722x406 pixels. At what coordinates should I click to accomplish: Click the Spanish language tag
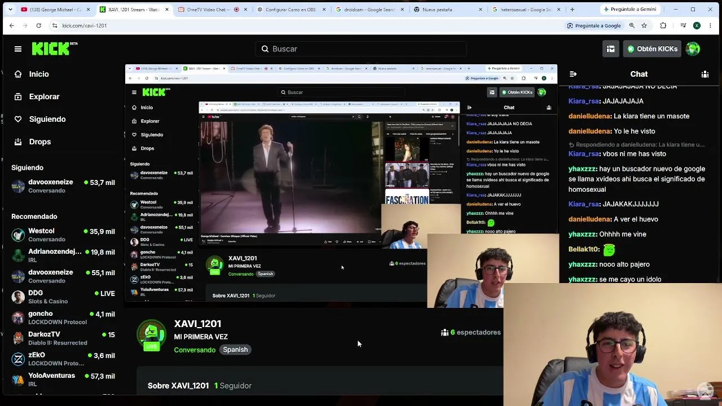(x=235, y=350)
